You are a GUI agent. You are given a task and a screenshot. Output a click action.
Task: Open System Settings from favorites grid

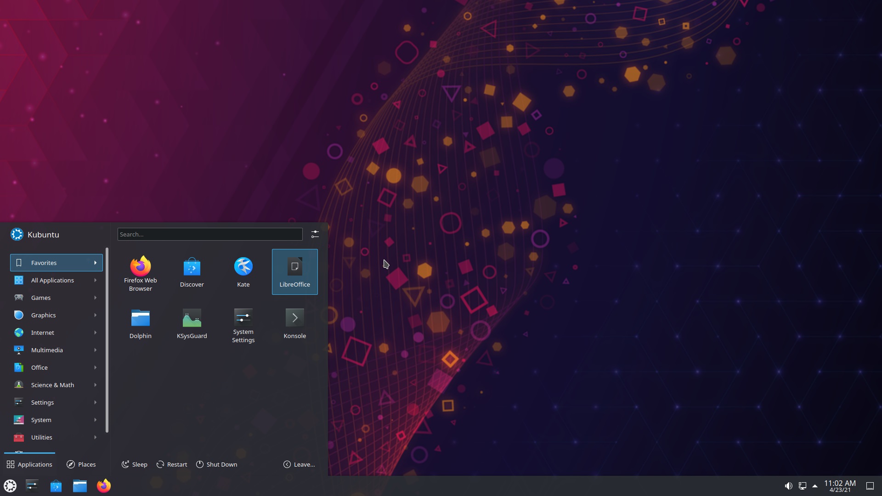click(243, 323)
